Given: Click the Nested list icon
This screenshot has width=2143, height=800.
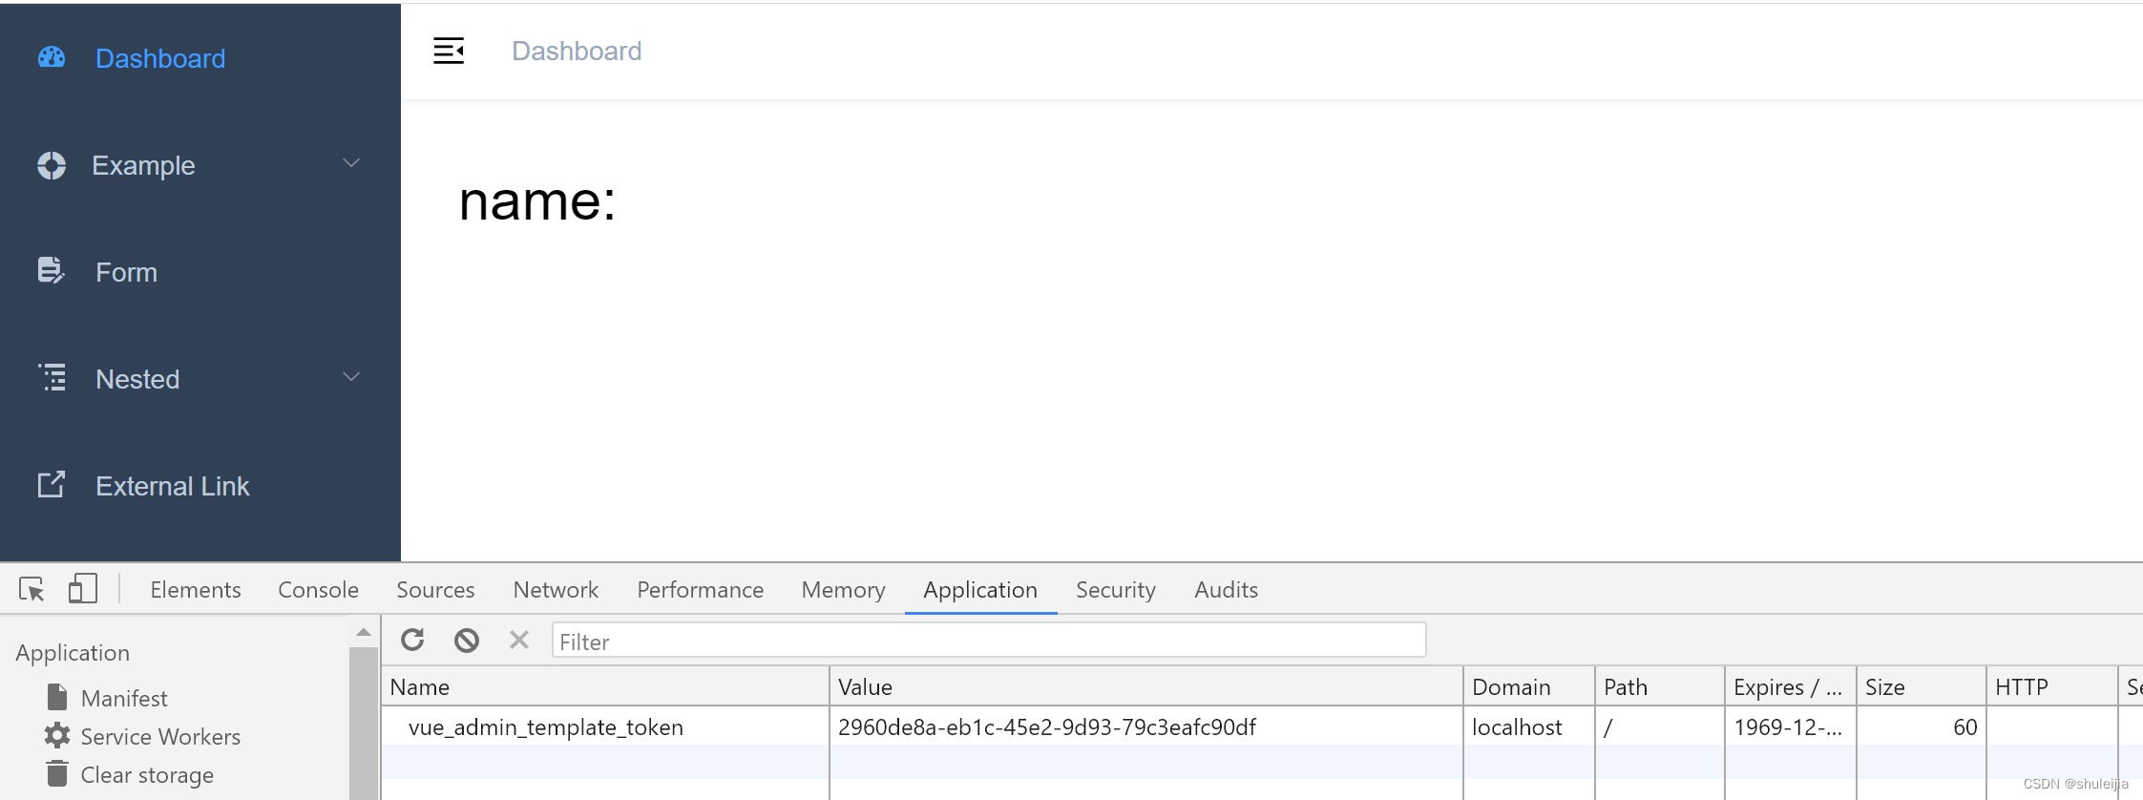Looking at the screenshot, I should [52, 378].
